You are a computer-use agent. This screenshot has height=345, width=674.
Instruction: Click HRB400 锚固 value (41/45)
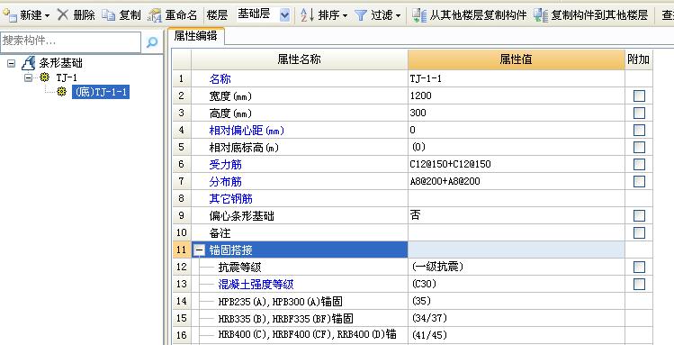pyautogui.click(x=429, y=335)
